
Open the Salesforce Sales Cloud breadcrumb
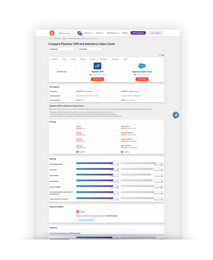(x=74, y=38)
